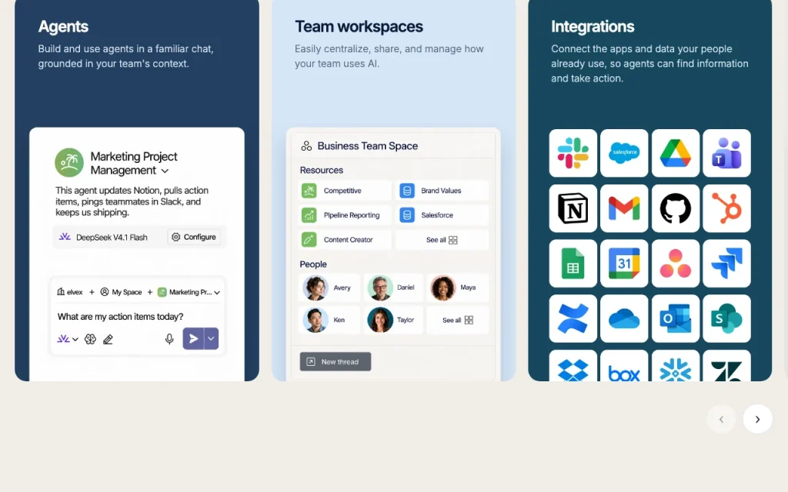Click the Microsoft Teams integration icon

(x=726, y=153)
